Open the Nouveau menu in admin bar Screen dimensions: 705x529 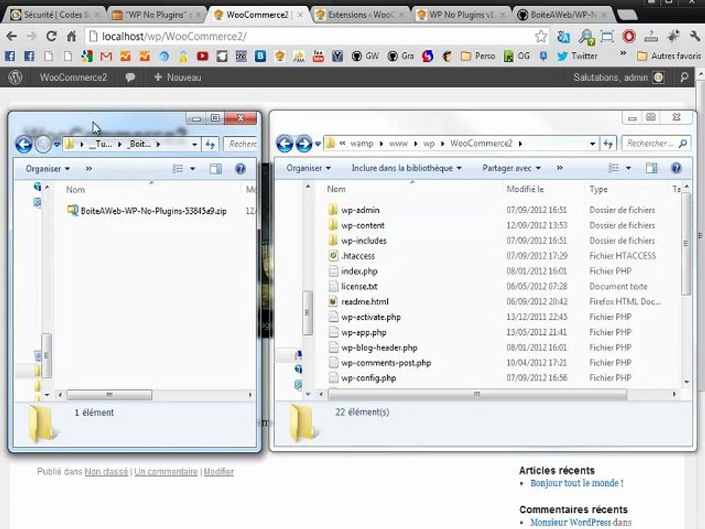click(178, 77)
